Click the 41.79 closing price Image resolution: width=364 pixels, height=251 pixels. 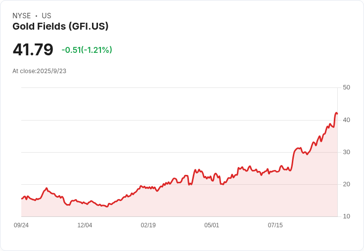(33, 49)
